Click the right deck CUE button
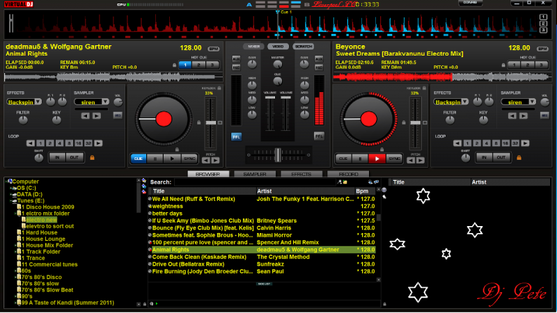Image resolution: width=557 pixels, height=313 pixels. pos(343,159)
